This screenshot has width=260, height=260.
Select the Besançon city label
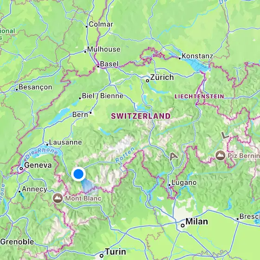[x=35, y=87]
